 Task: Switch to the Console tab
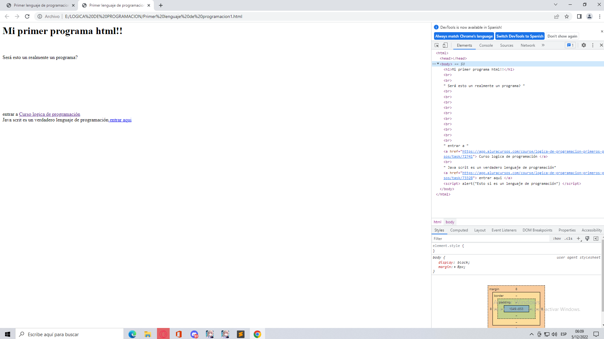tap(486, 45)
